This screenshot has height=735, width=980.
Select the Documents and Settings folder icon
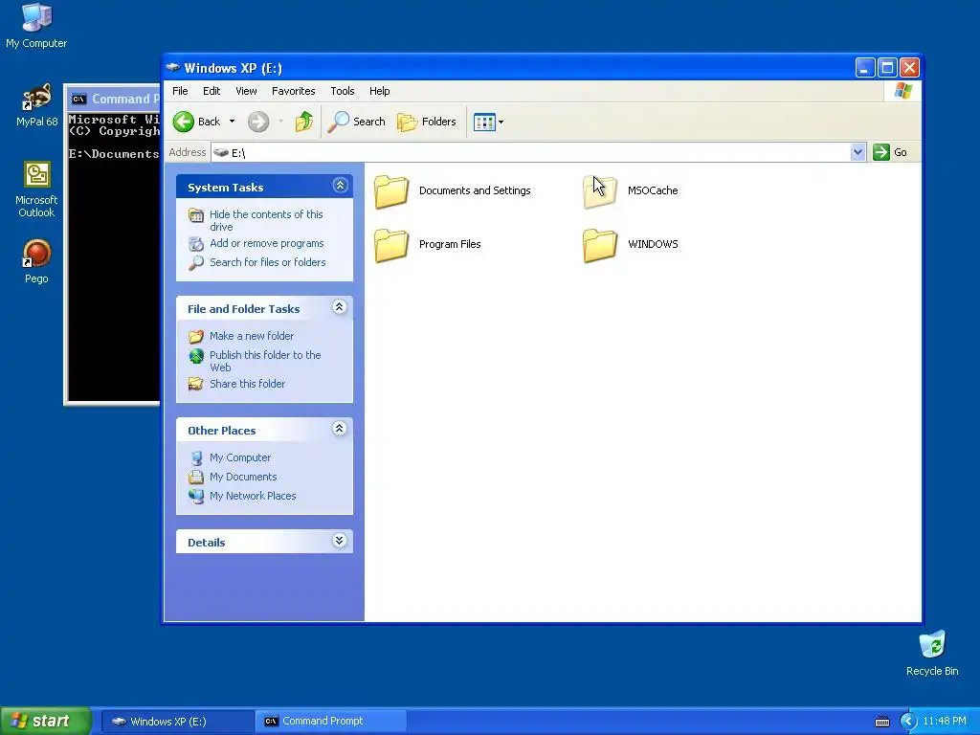pos(391,191)
